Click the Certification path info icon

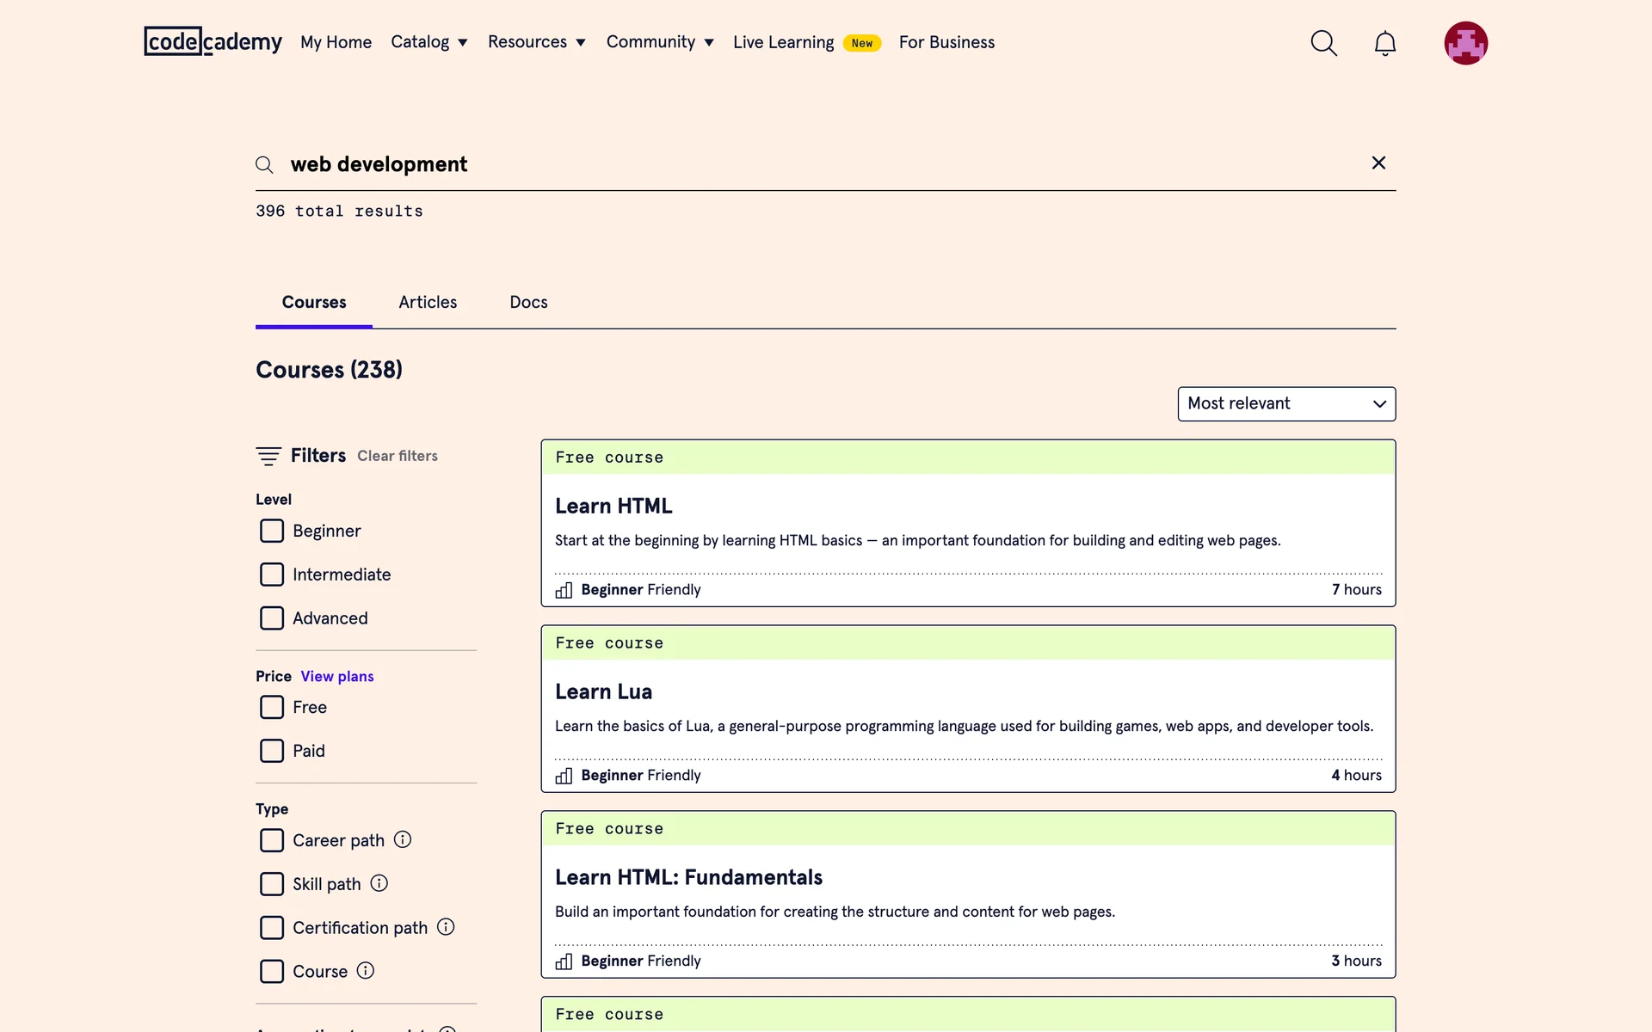pyautogui.click(x=446, y=927)
